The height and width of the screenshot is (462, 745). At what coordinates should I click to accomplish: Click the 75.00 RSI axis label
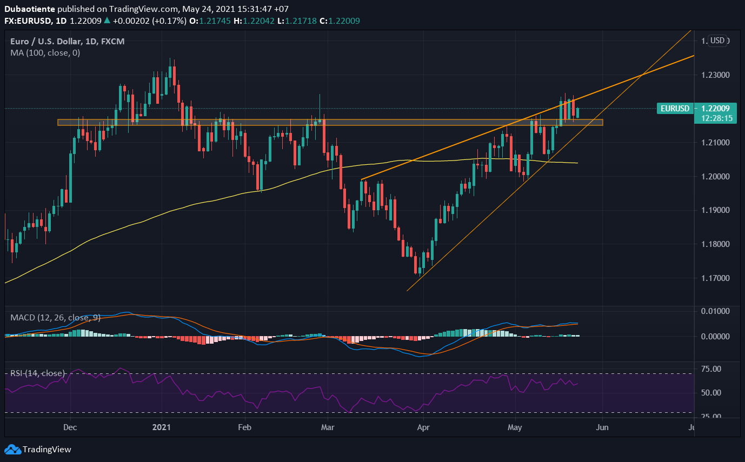[x=711, y=369]
